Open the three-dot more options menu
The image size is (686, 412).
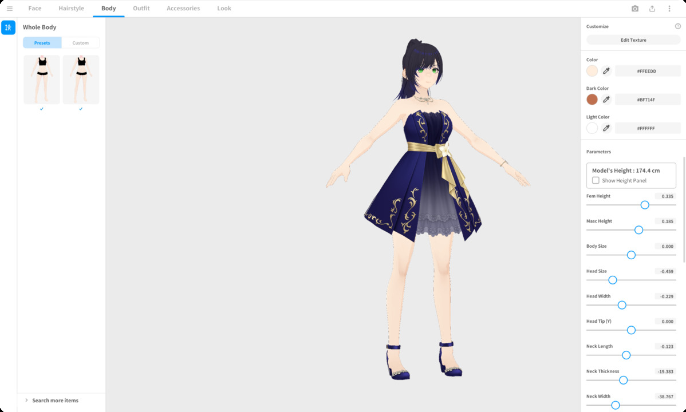pos(669,9)
